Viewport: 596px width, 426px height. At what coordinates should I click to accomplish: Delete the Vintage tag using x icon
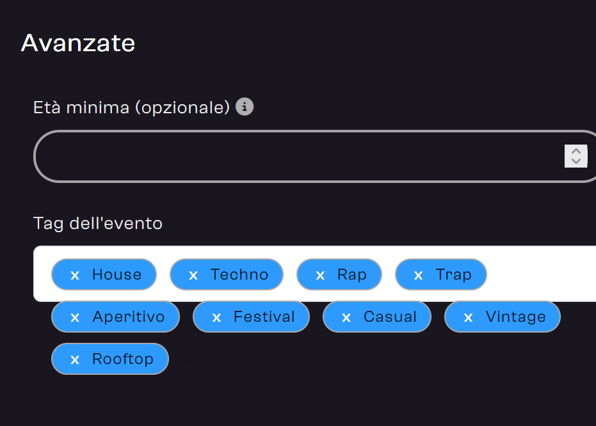tap(469, 317)
